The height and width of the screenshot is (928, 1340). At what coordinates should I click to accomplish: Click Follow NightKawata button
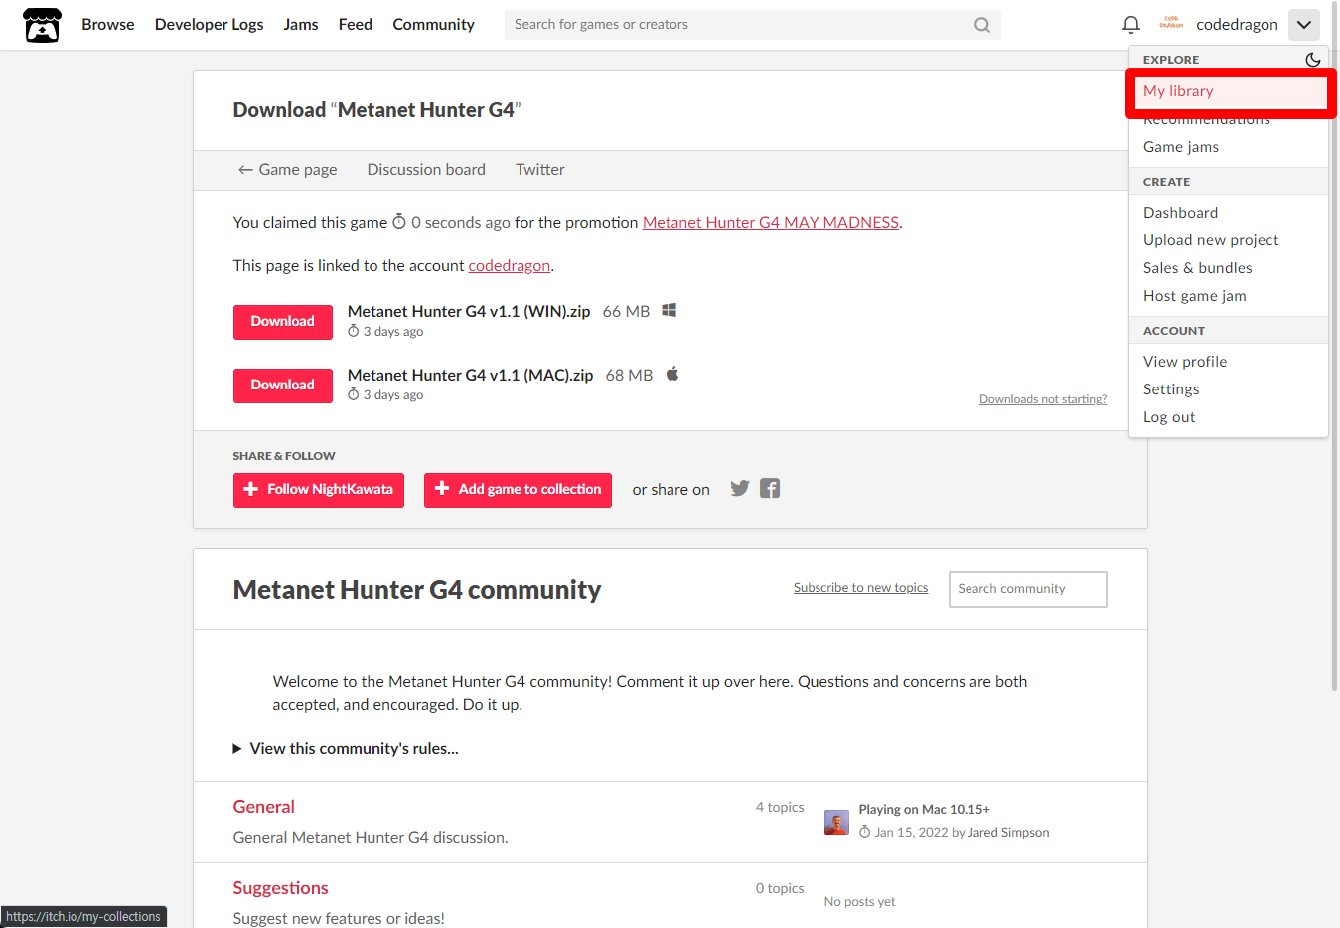[x=319, y=490]
